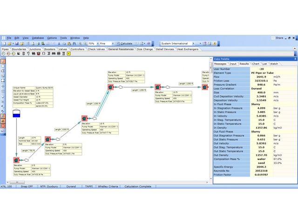Select the Results tab in Data Palette
The height and width of the screenshot is (223, 298).
click(x=244, y=64)
